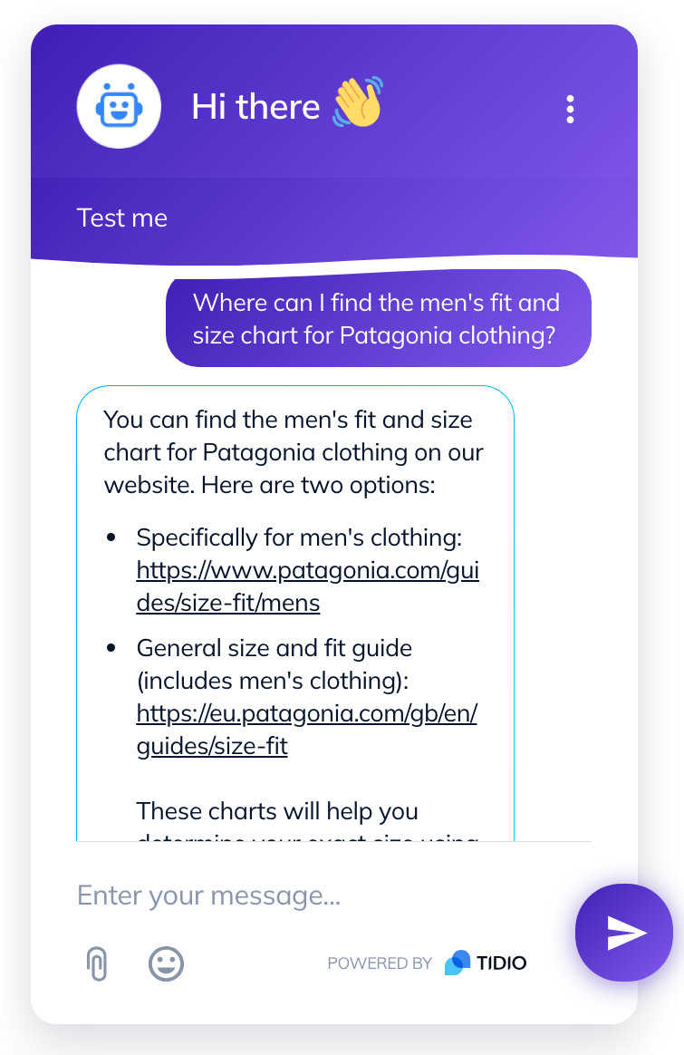Screen dimensions: 684x1055
Task: Click the paperclip attach file icon
Action: (97, 963)
